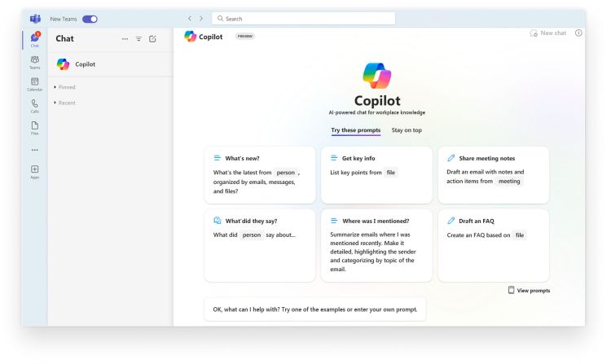Select the Share meeting notes prompt card
The height and width of the screenshot is (364, 611).
point(494,175)
